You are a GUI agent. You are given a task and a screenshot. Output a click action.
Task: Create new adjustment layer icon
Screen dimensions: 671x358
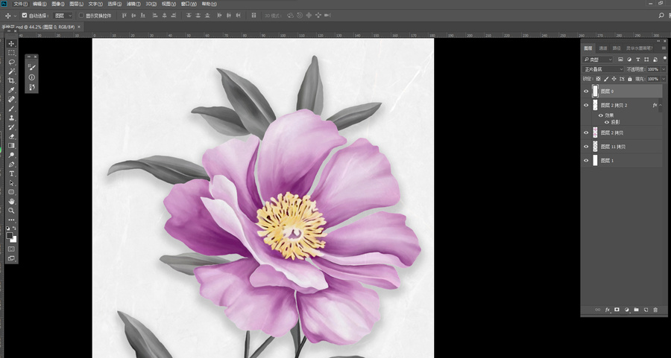[x=627, y=310]
